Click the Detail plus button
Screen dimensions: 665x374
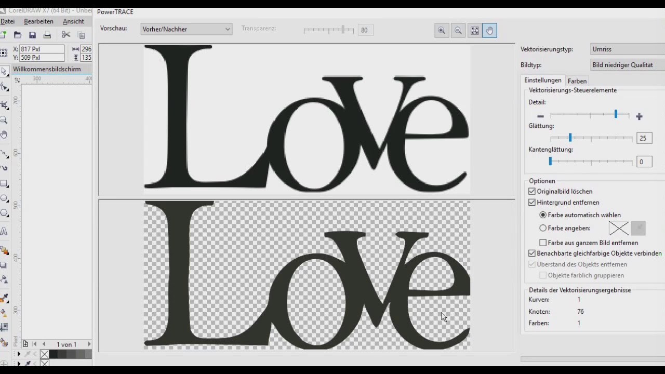click(x=639, y=116)
